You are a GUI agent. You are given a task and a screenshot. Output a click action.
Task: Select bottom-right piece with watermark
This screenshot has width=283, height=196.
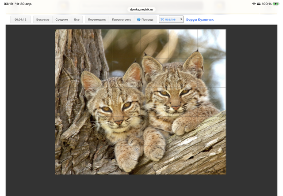(211, 159)
